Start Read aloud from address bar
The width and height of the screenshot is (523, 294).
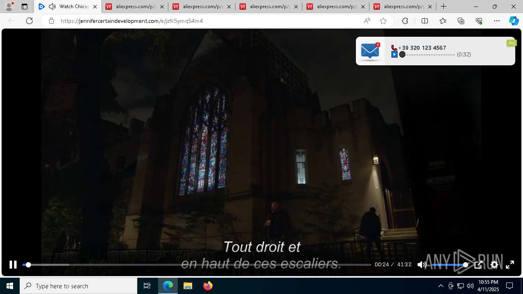[x=367, y=21]
